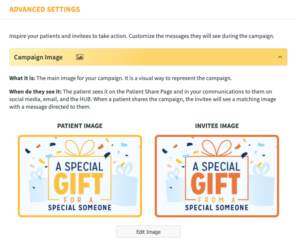Viewport: 296px width, 246px height.
Task: Click the 'FOR A' text in patient image
Action: coord(78,200)
